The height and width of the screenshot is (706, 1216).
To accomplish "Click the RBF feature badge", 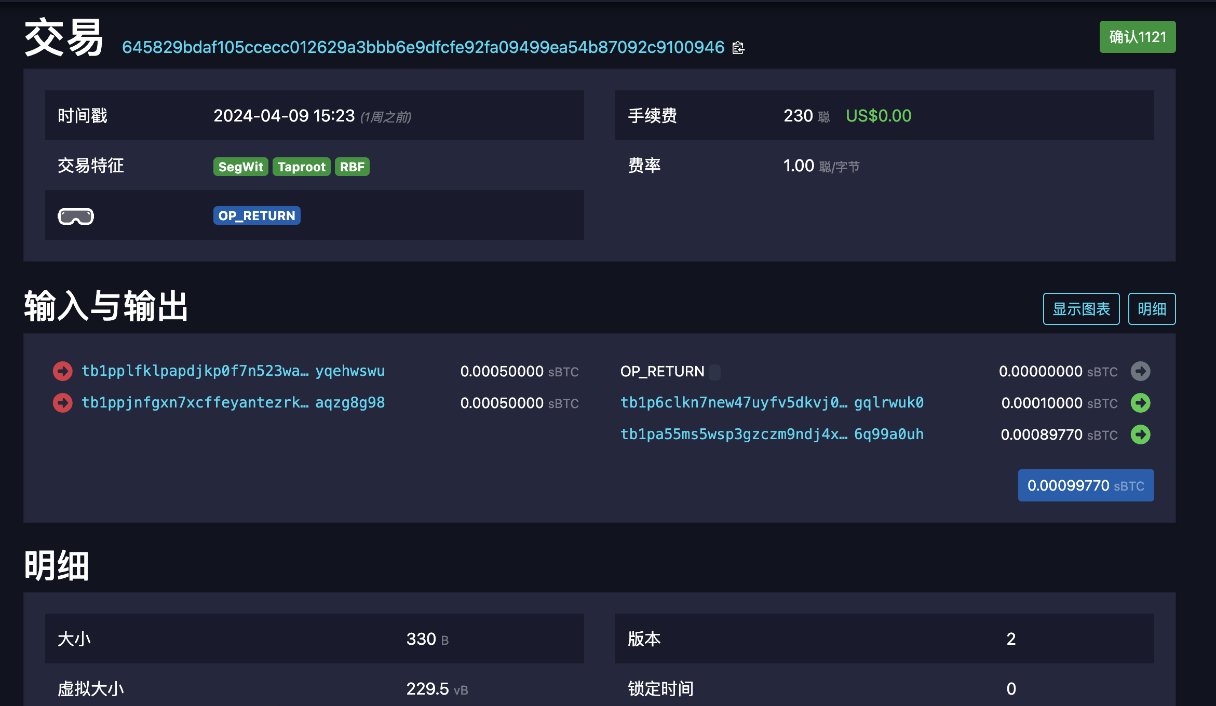I will pos(352,167).
